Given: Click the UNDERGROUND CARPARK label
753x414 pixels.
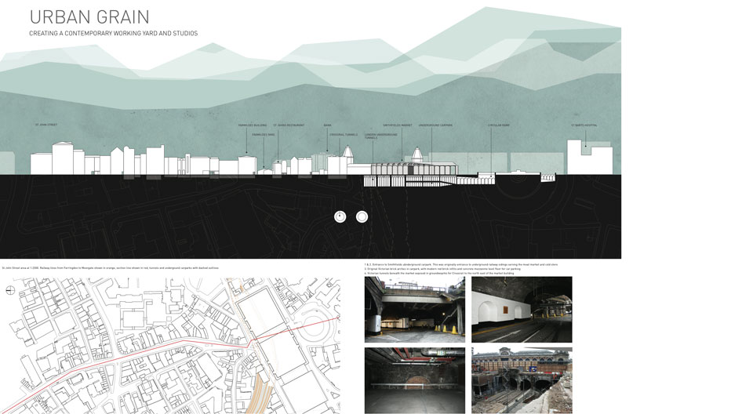Looking at the screenshot, I should tap(435, 125).
